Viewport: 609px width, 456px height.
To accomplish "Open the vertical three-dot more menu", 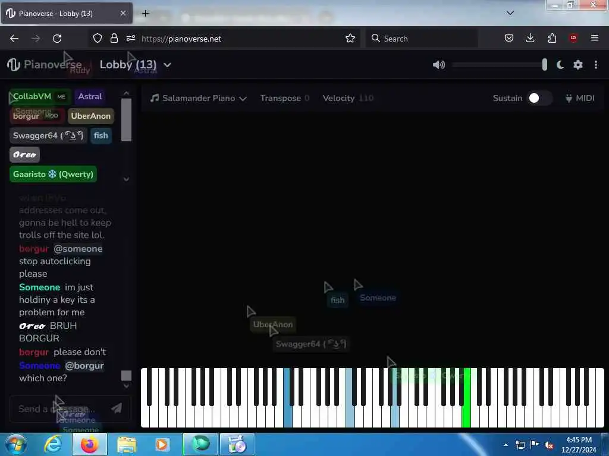I will tap(596, 65).
